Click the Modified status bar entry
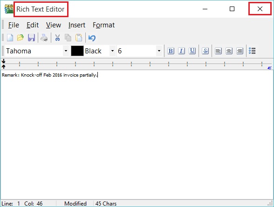The width and height of the screenshot is (274, 207). point(75,203)
